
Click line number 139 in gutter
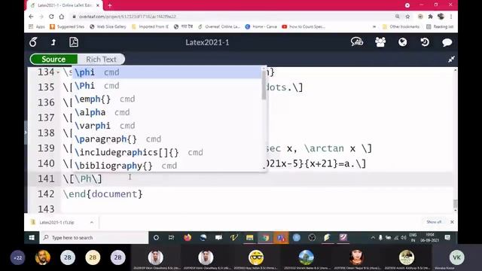pos(46,148)
